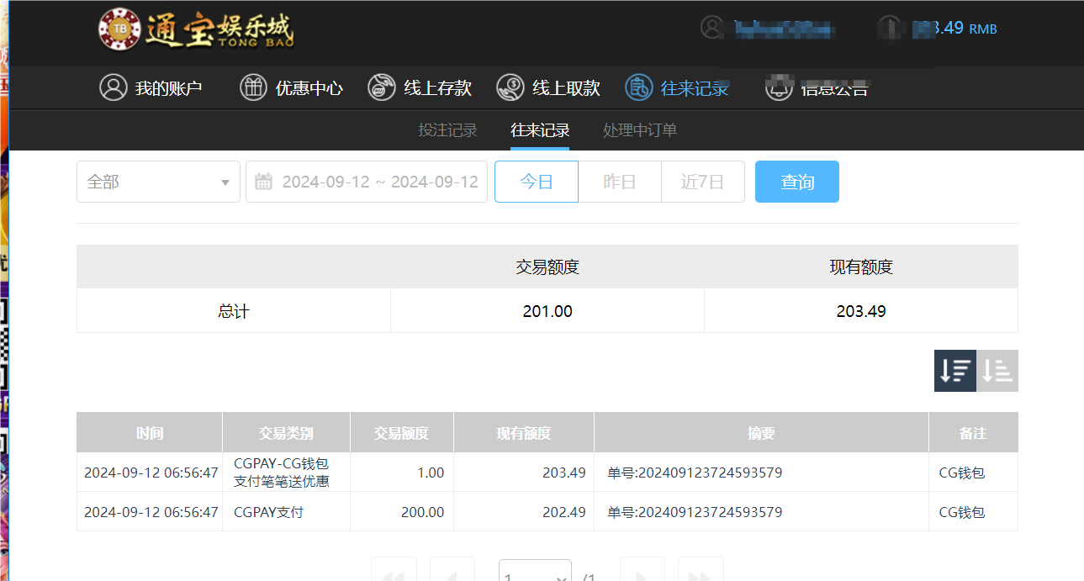Screen dimensions: 1084x581
Task: Click the 线上存款 deposit icon
Action: [x=381, y=87]
